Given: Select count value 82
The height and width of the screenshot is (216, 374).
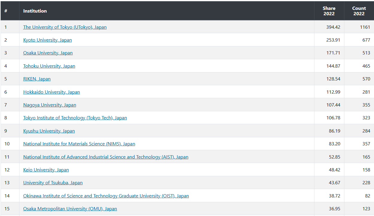Looking at the screenshot, I should tap(367, 196).
